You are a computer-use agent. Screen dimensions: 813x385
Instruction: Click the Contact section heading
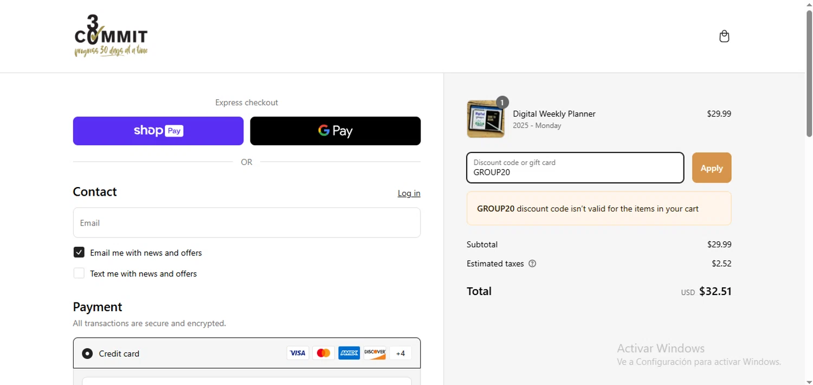coord(95,192)
